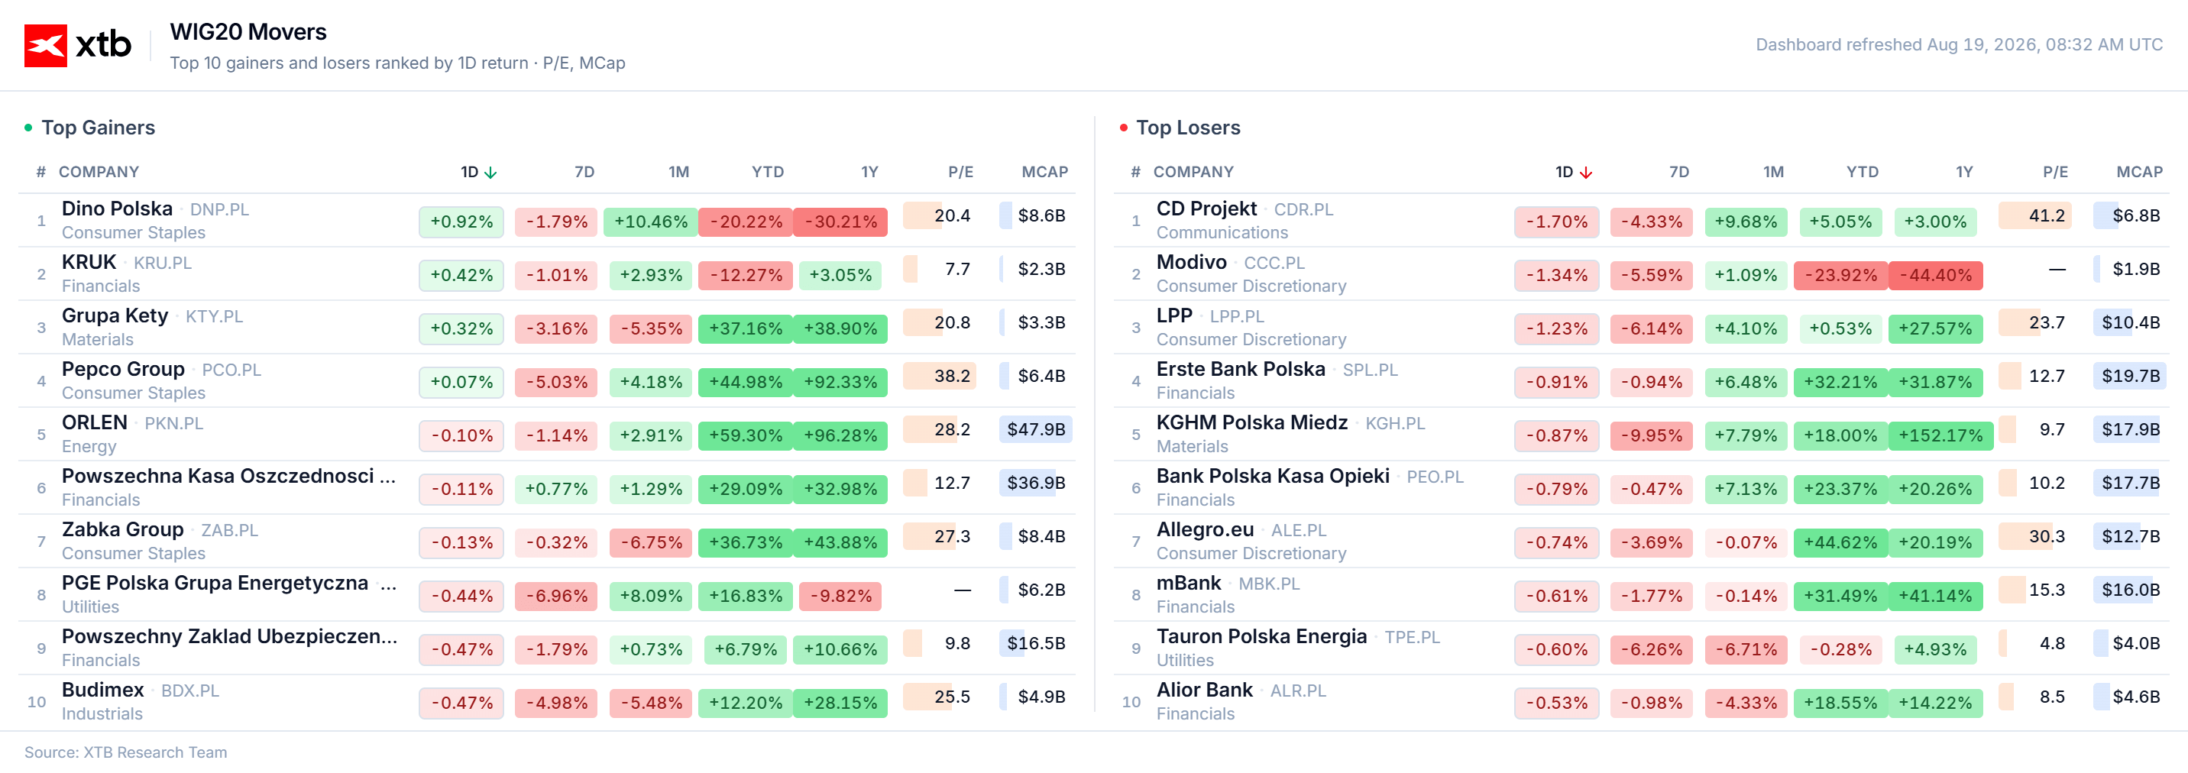The image size is (2188, 773).
Task: Open the Dino Polska company row
Action: click(x=547, y=220)
